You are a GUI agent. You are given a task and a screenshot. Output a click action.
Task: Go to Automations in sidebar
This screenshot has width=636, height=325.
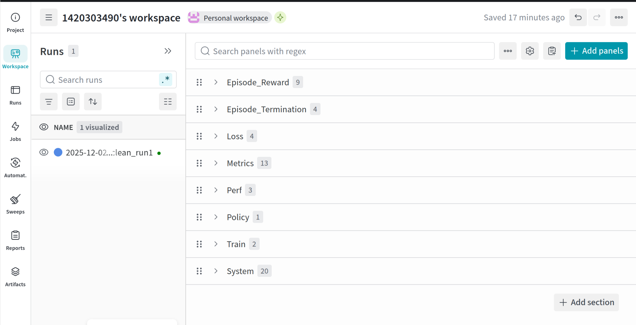click(15, 168)
